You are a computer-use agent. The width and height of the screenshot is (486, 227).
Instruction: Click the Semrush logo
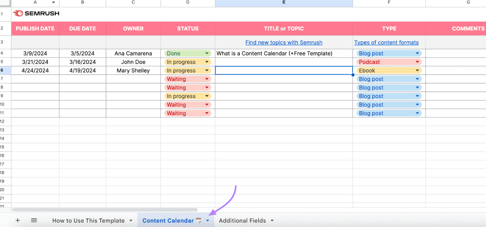(36, 13)
